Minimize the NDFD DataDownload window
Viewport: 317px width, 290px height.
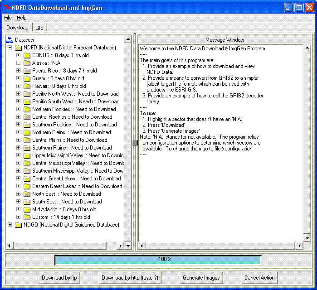[x=288, y=8]
